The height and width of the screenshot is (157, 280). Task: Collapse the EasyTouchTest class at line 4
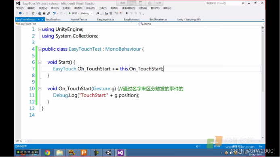[x=40, y=49]
